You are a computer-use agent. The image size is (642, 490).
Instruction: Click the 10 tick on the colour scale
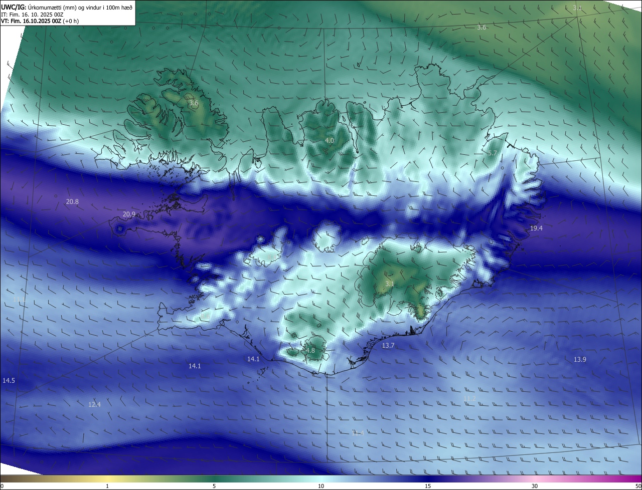coord(321,486)
